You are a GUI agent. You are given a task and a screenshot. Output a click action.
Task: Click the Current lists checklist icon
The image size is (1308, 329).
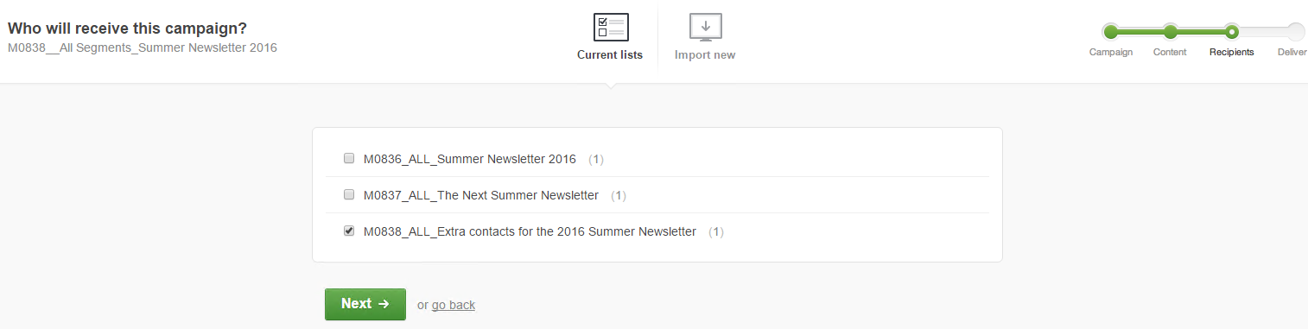click(611, 28)
